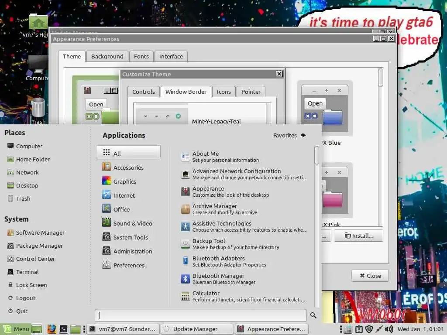Screen dimensions: 447x335
Task: Click Quit in the menu
Action: 17,311
